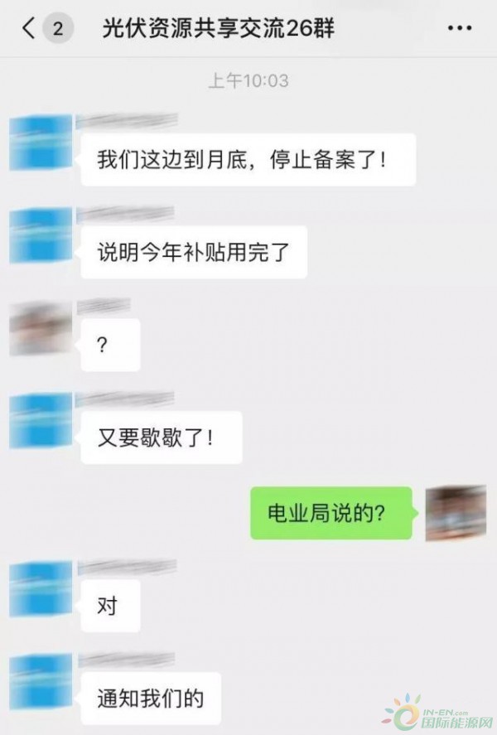Viewport: 497px width, 735px height.
Task: Select the green bubble '电业局说的?'
Action: click(333, 513)
